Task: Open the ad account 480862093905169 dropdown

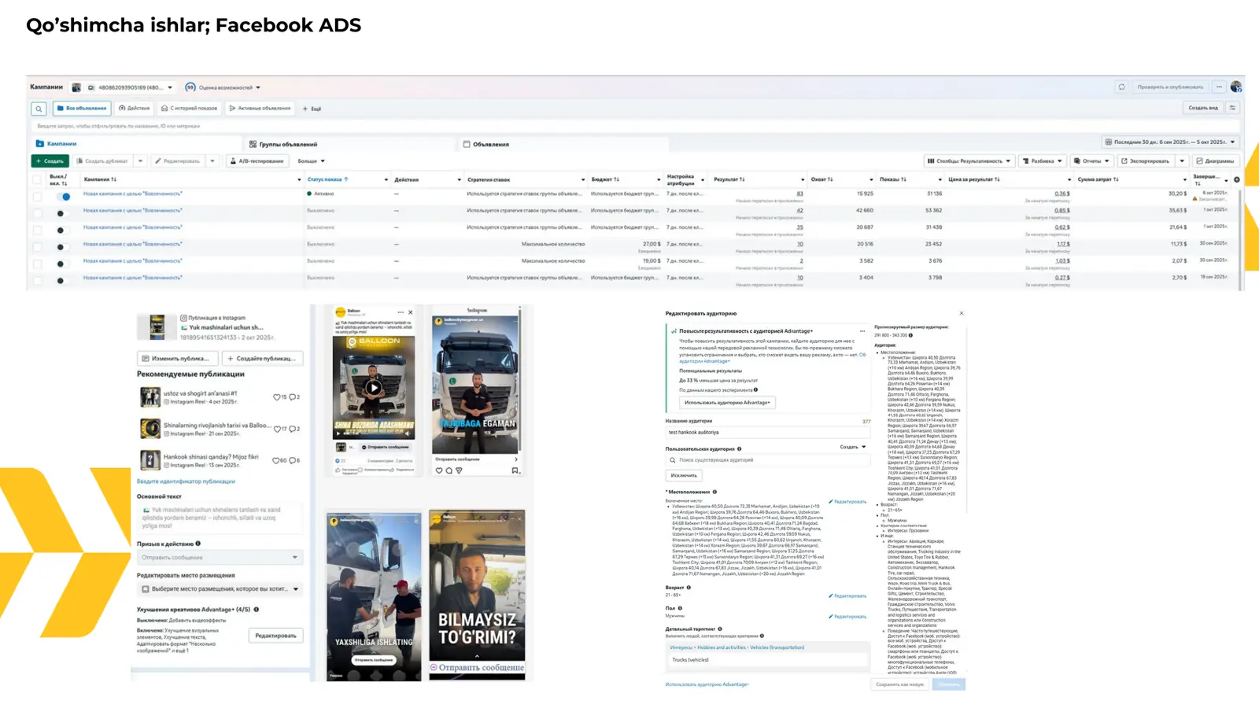Action: pos(131,87)
